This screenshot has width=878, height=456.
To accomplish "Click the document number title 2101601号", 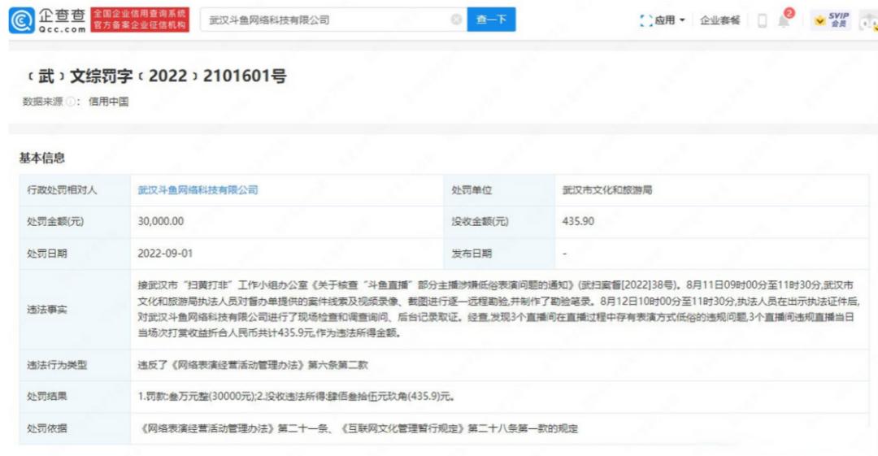I will pyautogui.click(x=245, y=76).
